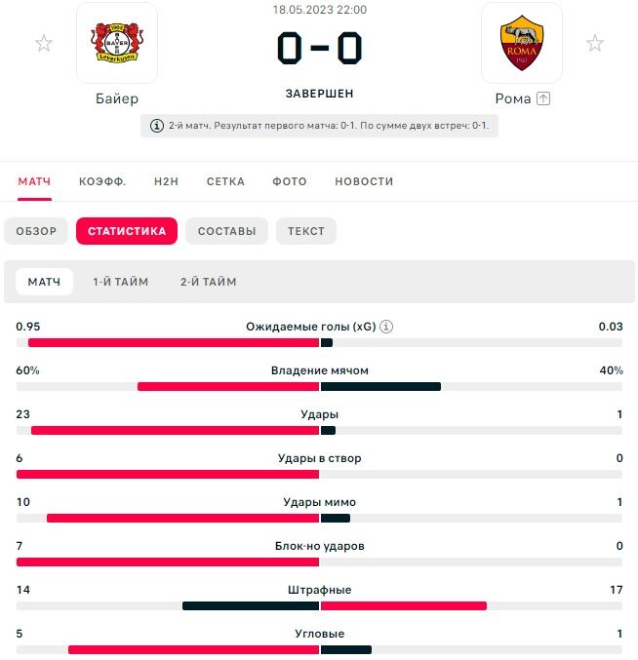638x660 pixels.
Task: Add Bayer to favorites with star
Action: pyautogui.click(x=44, y=43)
